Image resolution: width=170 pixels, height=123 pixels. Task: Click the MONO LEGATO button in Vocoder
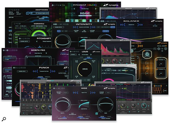(x=158, y=86)
